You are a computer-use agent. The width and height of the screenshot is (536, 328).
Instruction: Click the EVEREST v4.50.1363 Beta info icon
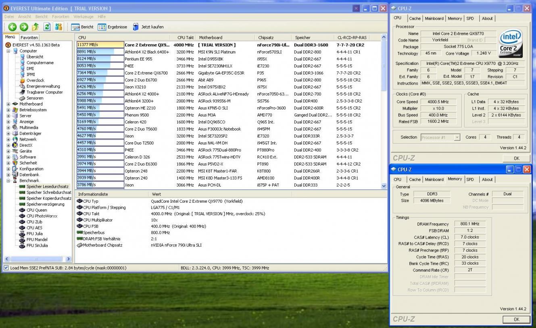coord(8,45)
